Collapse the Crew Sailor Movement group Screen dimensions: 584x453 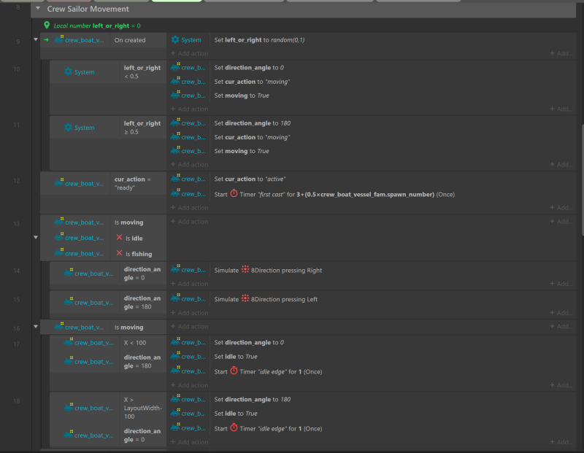tap(38, 9)
